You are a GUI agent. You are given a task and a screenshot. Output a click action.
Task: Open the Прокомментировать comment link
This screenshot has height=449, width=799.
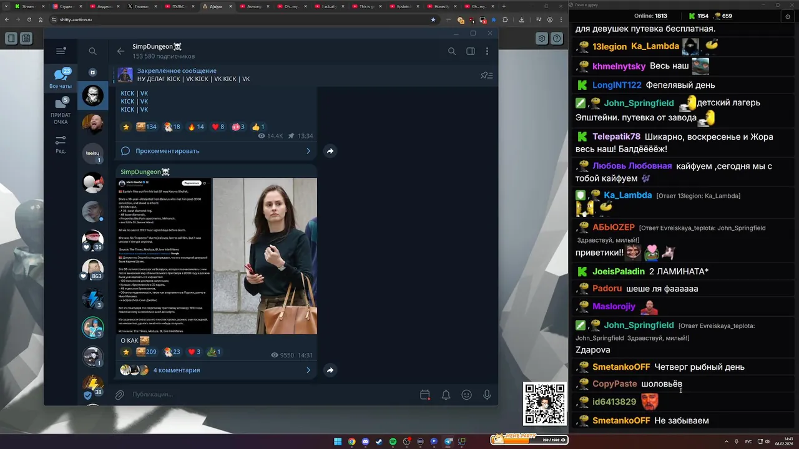point(167,151)
